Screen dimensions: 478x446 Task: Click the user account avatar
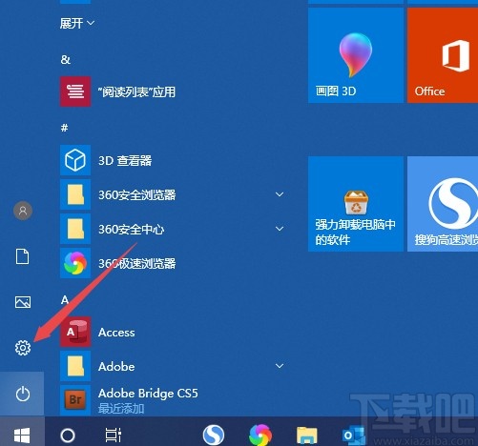tap(23, 211)
